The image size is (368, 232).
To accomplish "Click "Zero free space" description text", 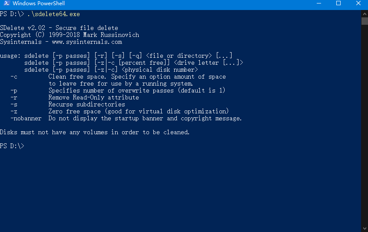I will 75,111.
